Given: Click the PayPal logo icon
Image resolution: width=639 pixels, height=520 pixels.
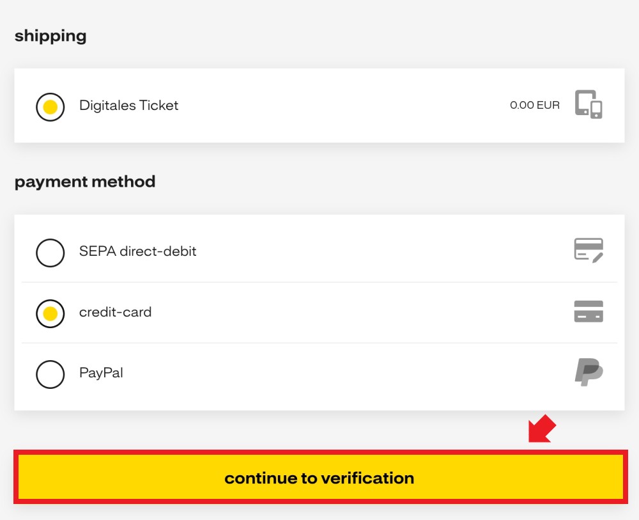Looking at the screenshot, I should coord(589,372).
